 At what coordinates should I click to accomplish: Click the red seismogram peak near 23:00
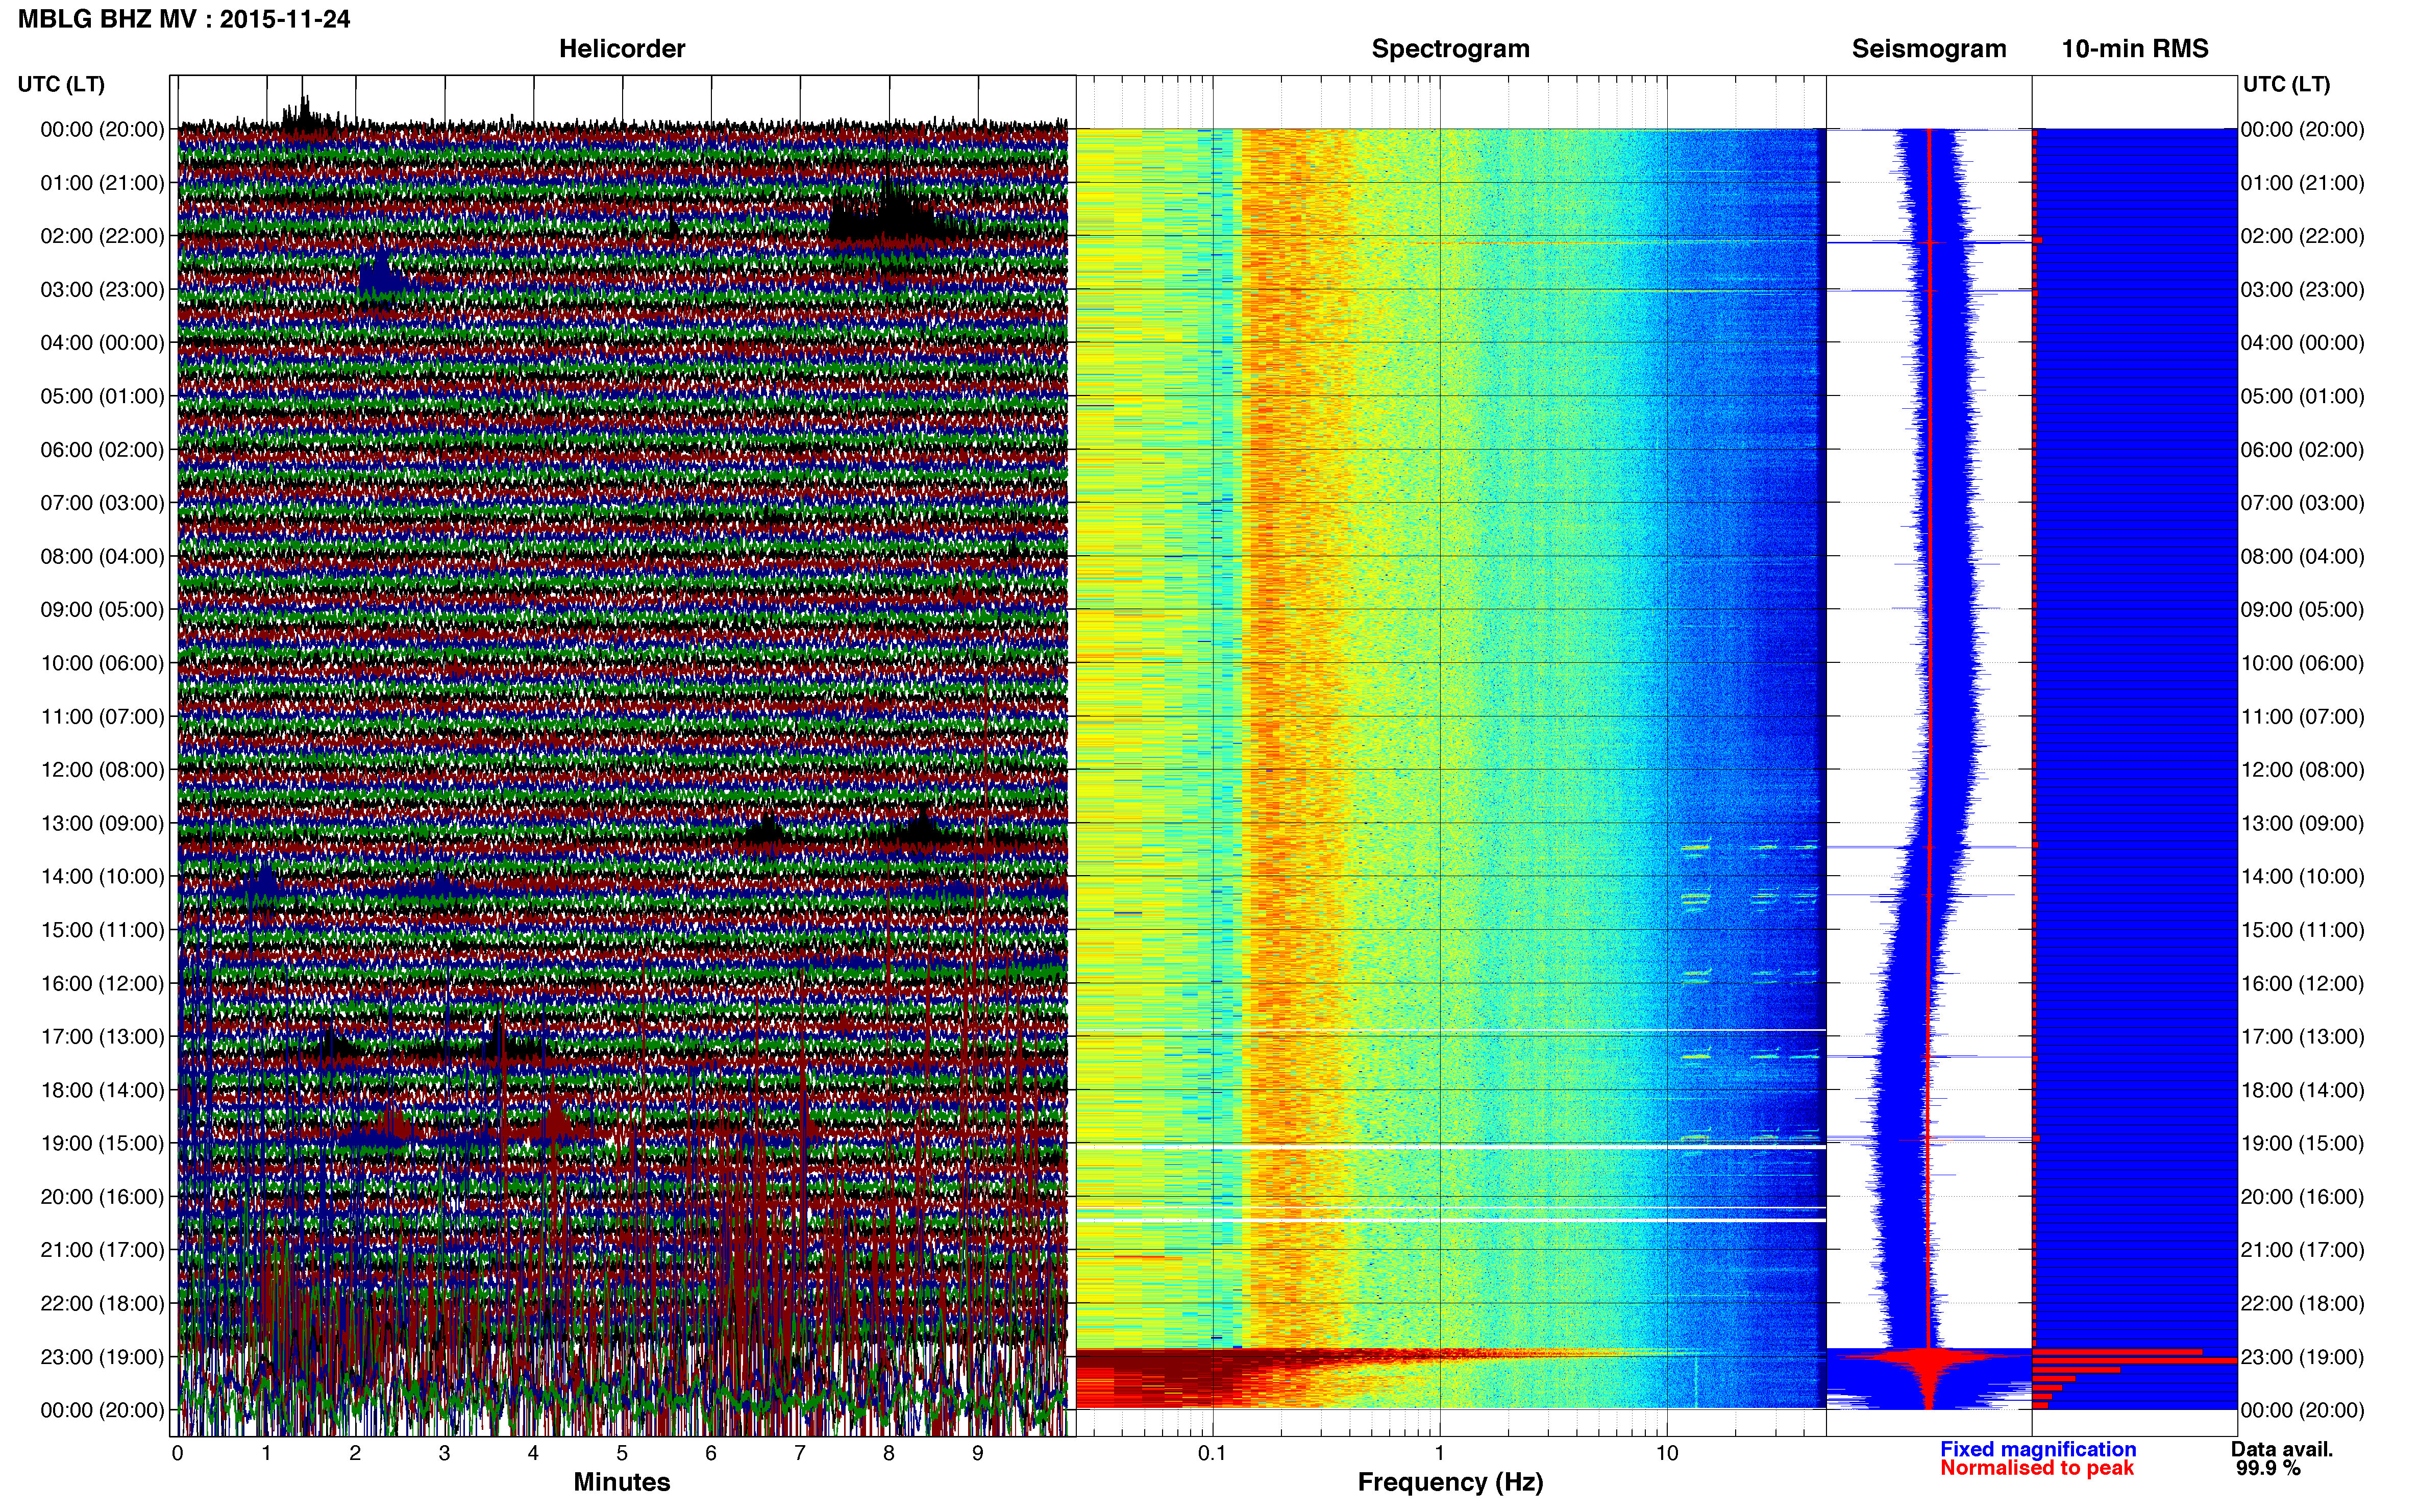coord(1929,1358)
